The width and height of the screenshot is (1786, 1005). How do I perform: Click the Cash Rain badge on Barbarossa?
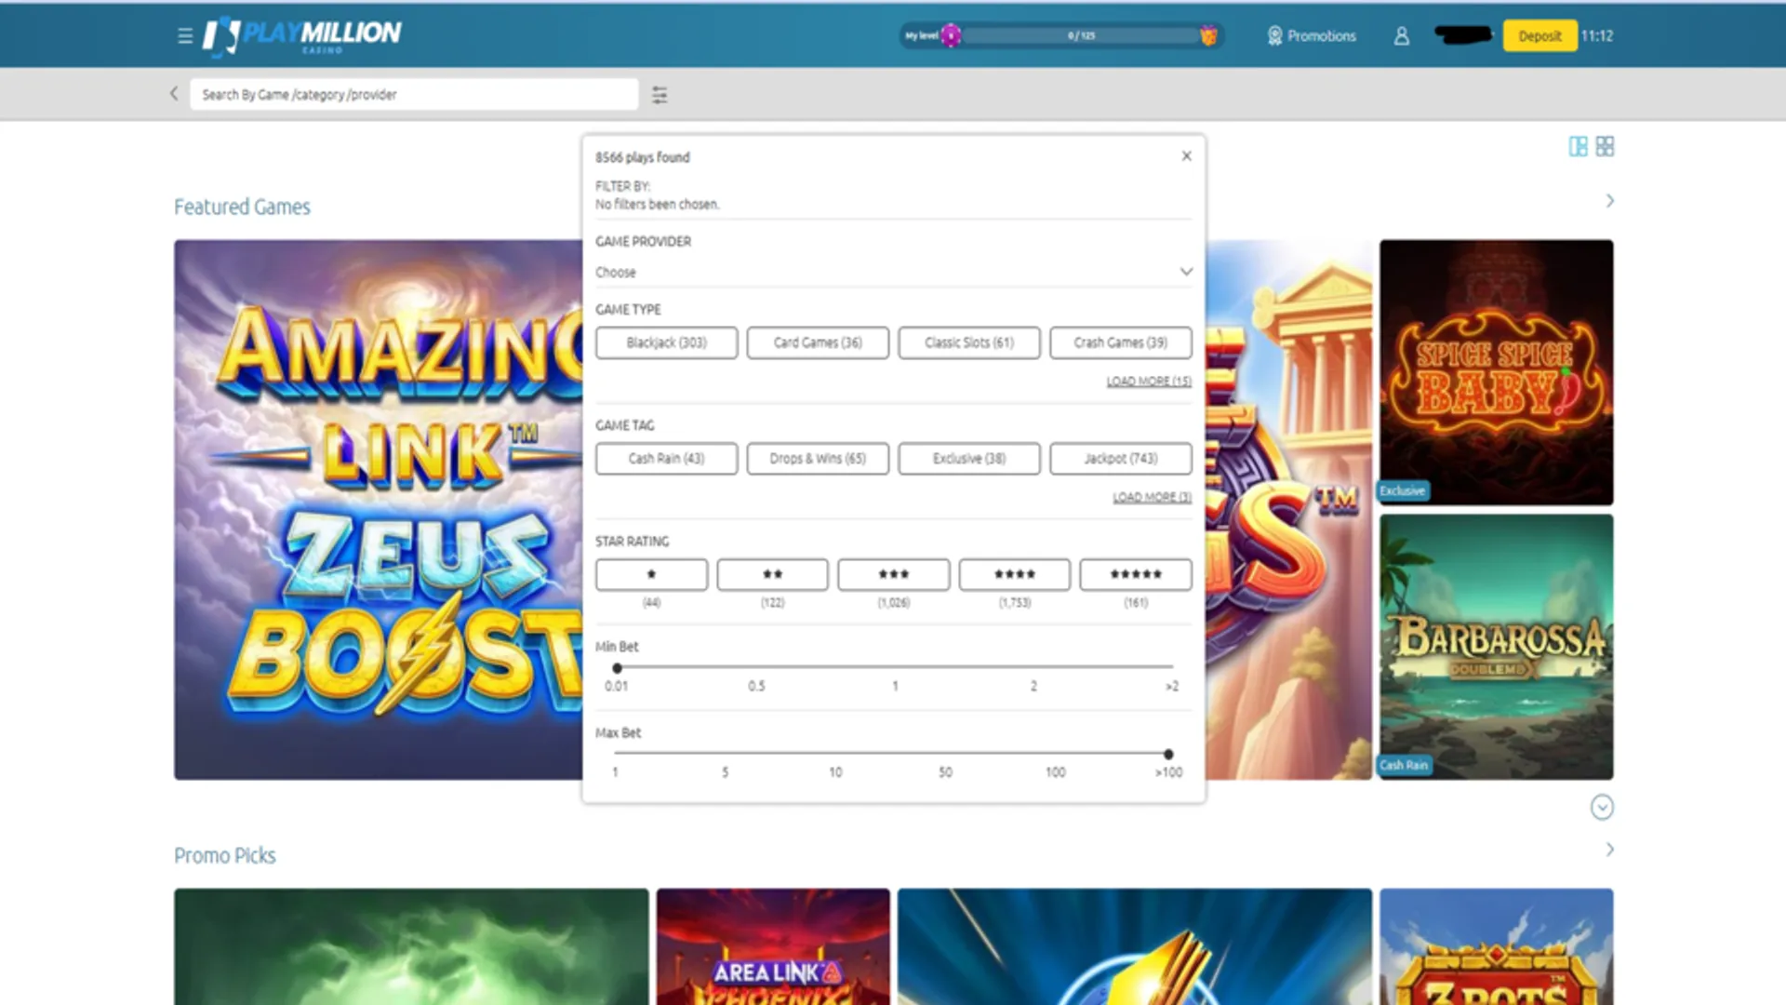[x=1404, y=765]
